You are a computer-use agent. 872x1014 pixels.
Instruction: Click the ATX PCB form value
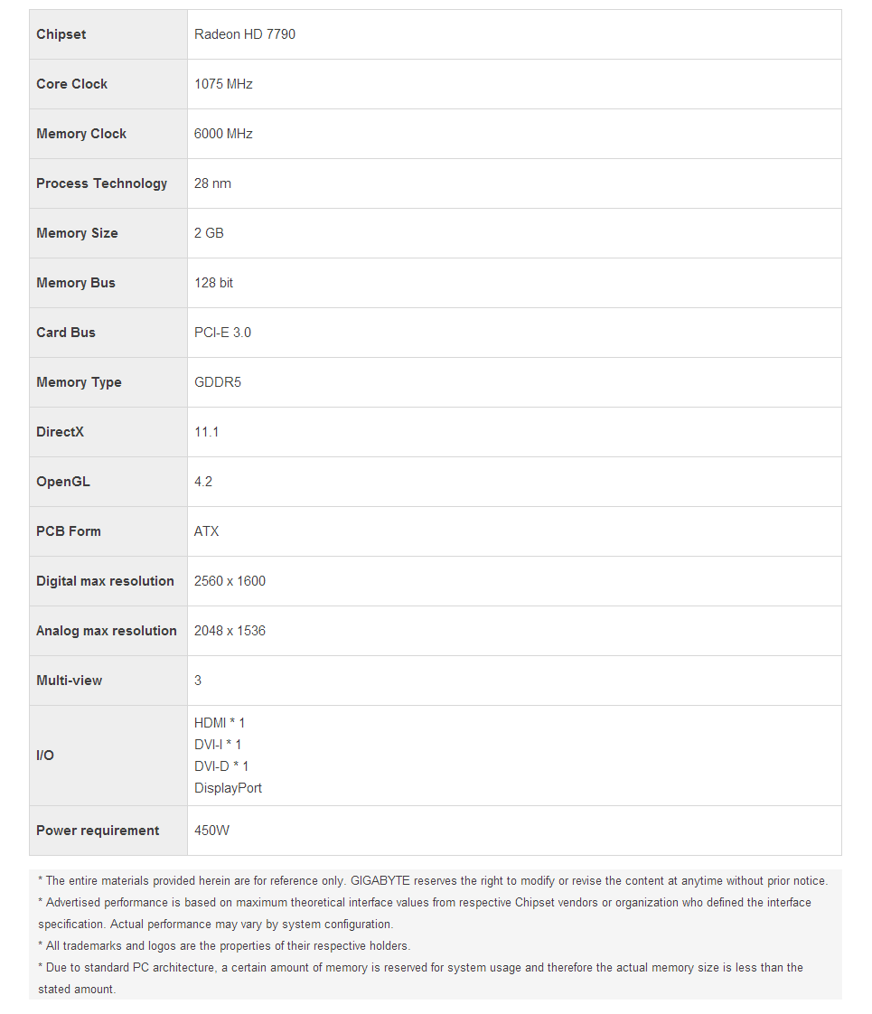click(206, 531)
